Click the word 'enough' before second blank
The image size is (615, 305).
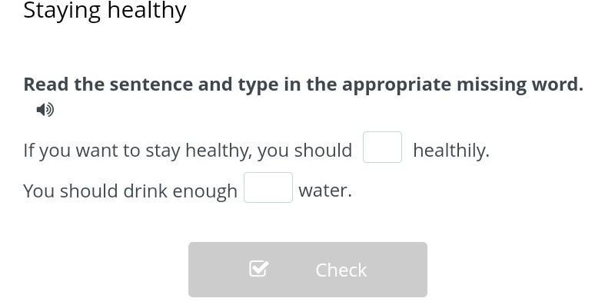[204, 192]
